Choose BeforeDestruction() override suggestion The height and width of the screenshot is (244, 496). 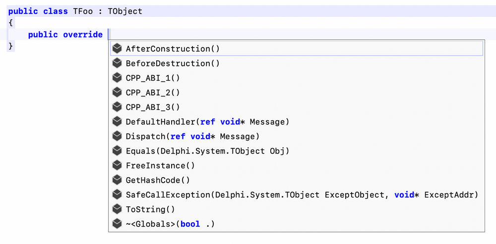(173, 63)
